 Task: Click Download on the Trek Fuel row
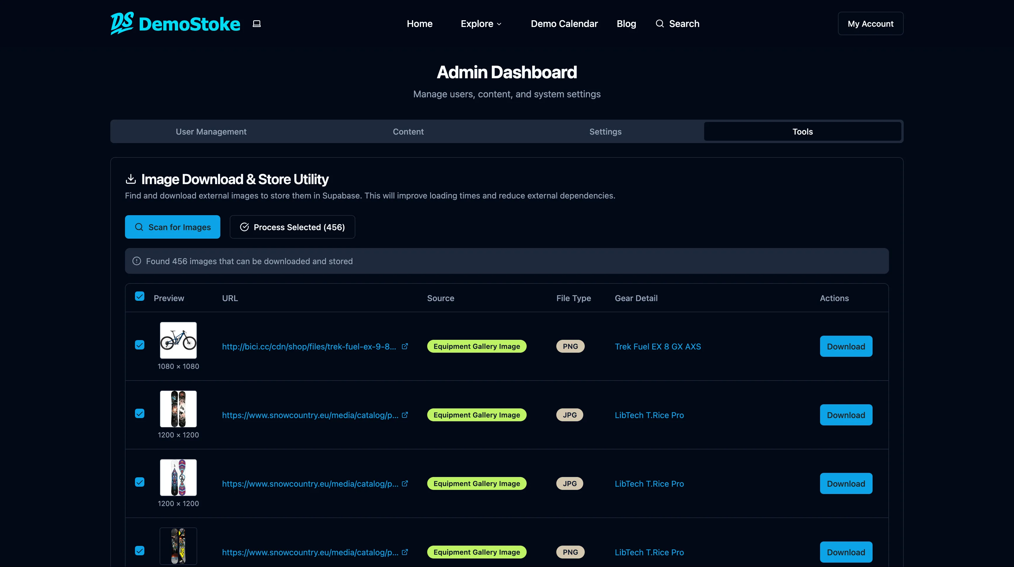[x=846, y=347]
